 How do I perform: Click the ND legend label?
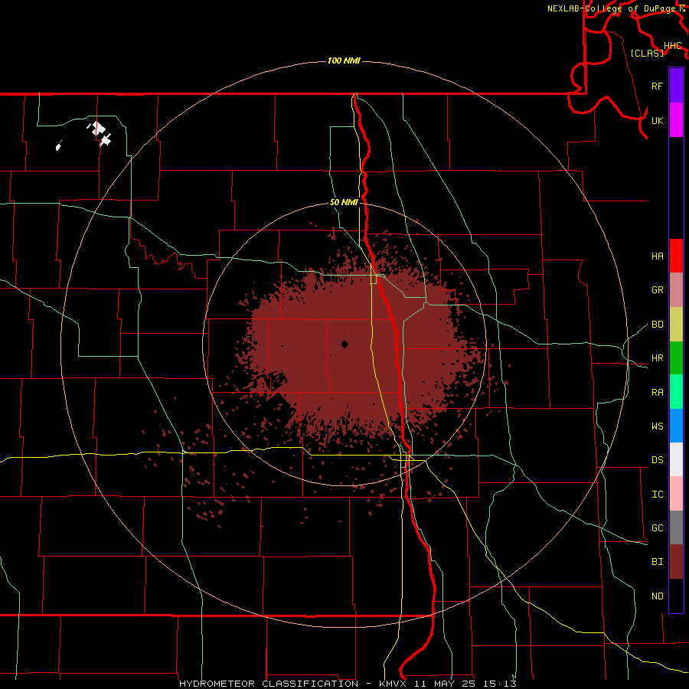coord(657,596)
